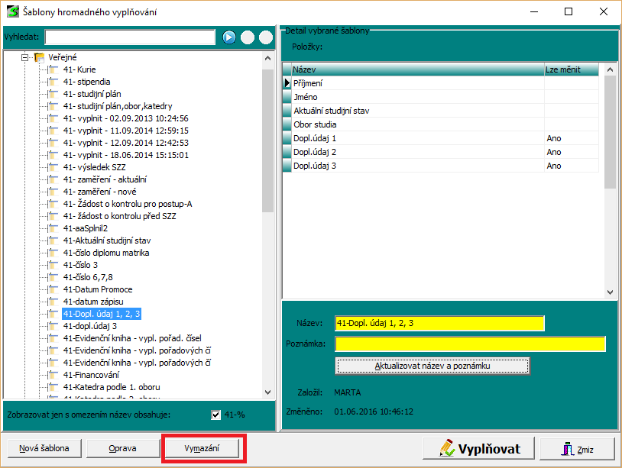Select template 41- výsledek SZZ
Screen dimensions: 622x468
tap(95, 167)
